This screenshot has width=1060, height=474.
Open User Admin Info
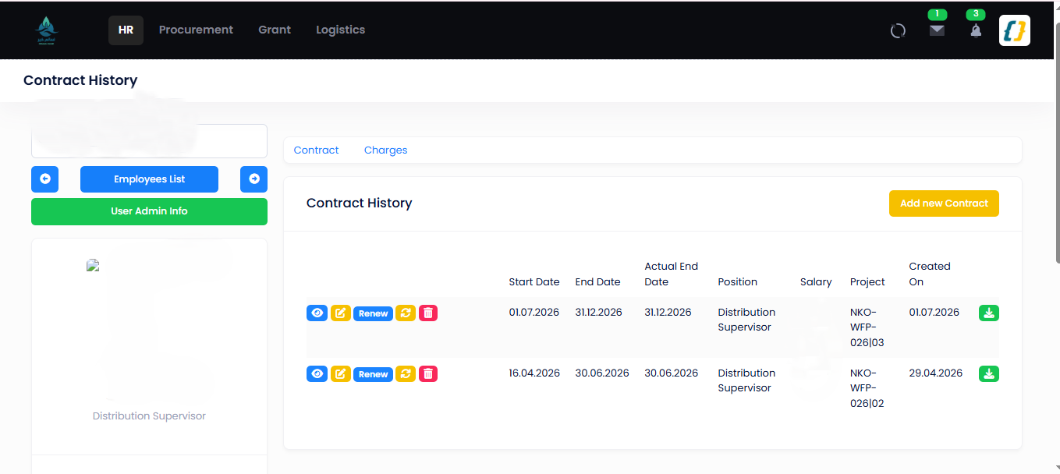coord(149,211)
